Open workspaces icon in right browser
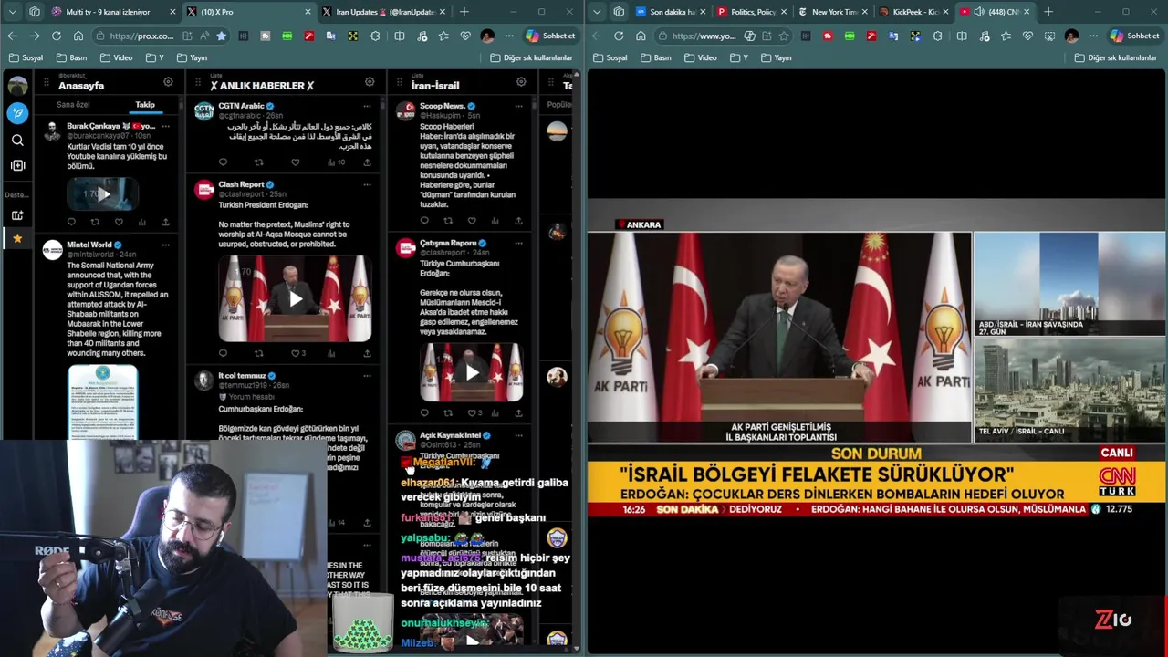This screenshot has height=657, width=1168. (x=619, y=12)
